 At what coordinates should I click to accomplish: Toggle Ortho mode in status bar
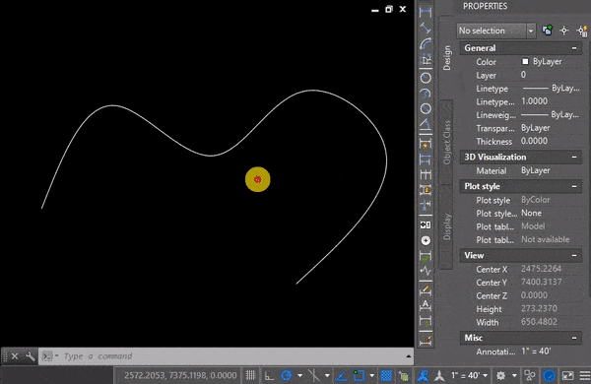click(x=269, y=375)
